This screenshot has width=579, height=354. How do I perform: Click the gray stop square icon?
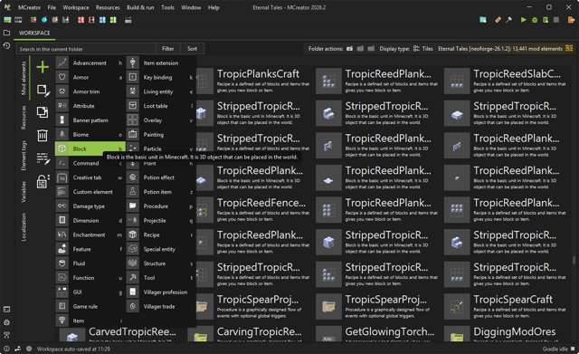[x=556, y=20]
